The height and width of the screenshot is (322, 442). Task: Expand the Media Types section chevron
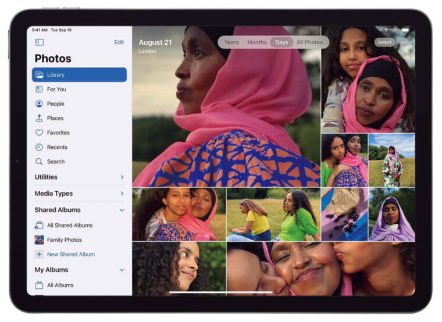(x=122, y=194)
